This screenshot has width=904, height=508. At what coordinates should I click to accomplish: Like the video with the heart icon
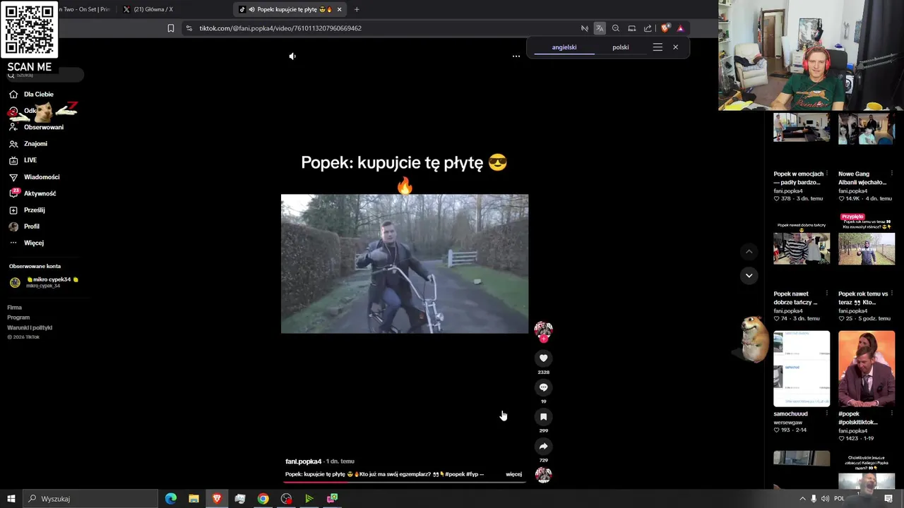pyautogui.click(x=543, y=358)
